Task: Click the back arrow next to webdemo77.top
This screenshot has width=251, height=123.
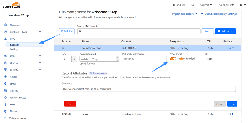Action: tap(4, 15)
